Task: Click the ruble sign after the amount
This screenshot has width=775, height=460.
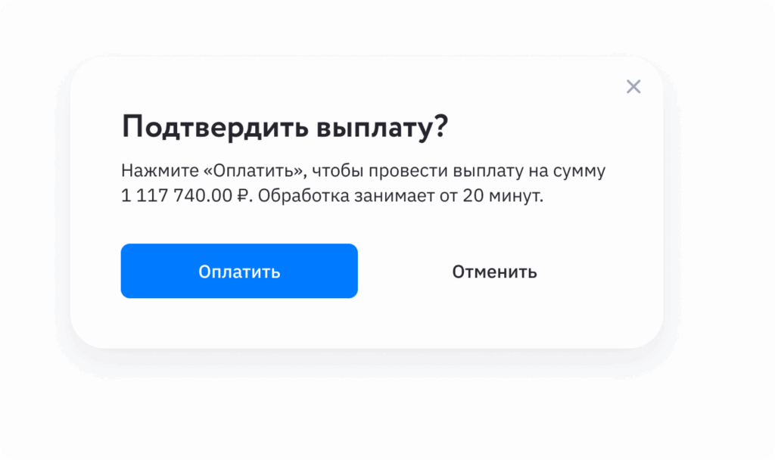Action: point(243,197)
